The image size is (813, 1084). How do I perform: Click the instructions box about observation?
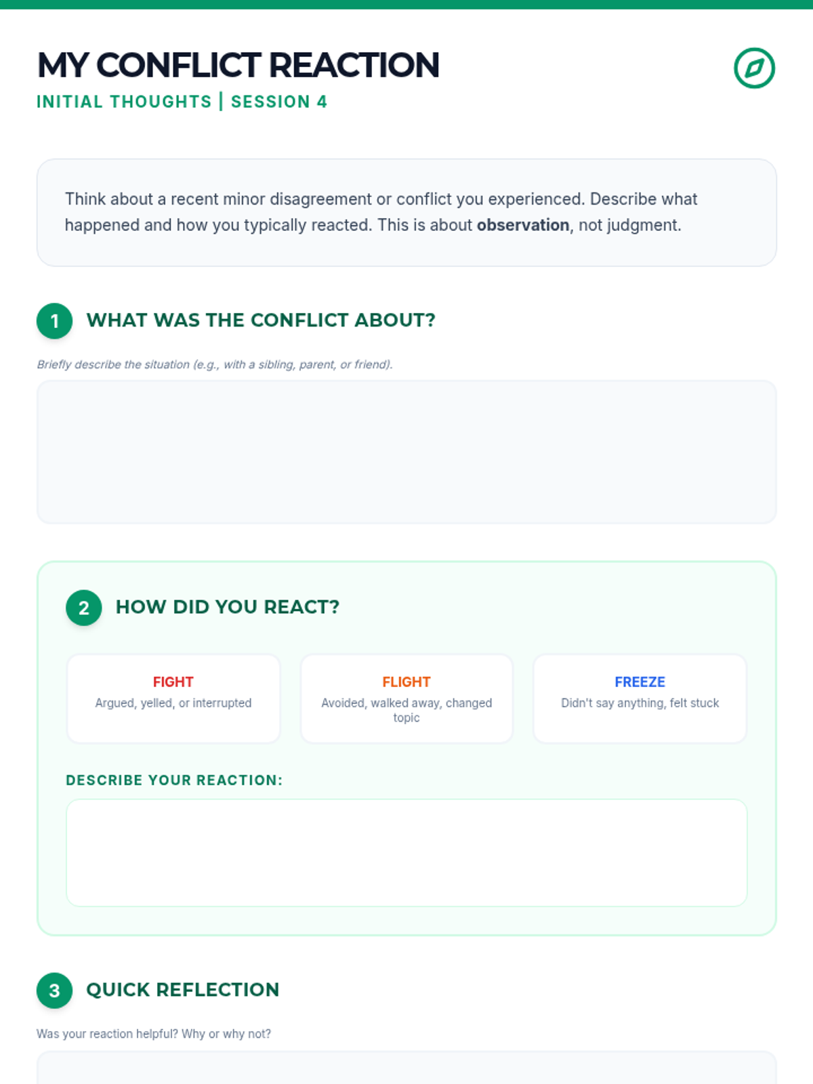tap(406, 212)
